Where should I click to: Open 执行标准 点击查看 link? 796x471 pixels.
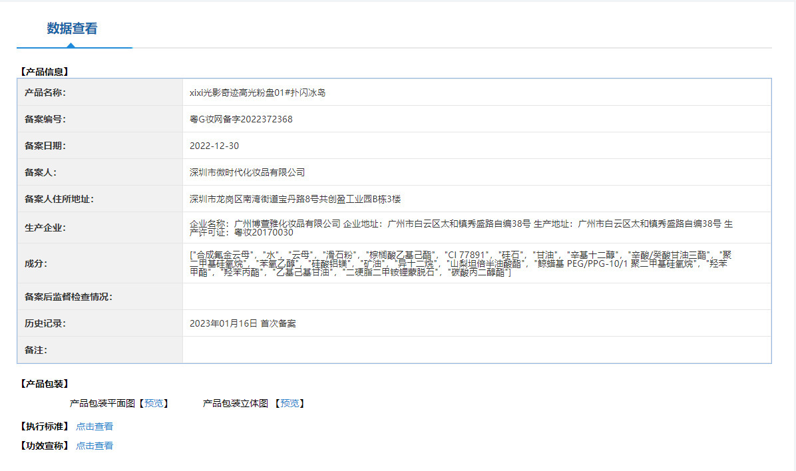pos(95,426)
